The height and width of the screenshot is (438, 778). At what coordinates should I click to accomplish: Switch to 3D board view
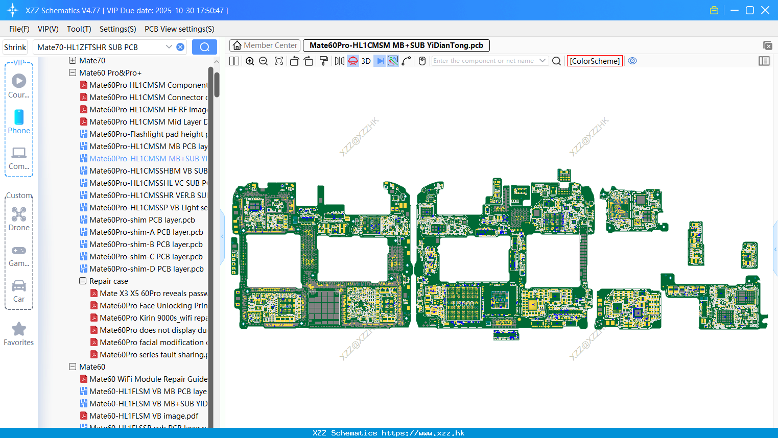366,61
